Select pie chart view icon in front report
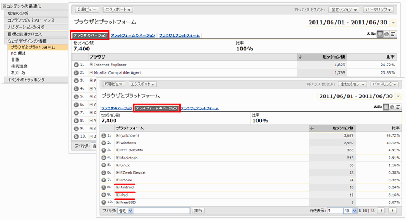406x220 pixels. tap(392, 107)
